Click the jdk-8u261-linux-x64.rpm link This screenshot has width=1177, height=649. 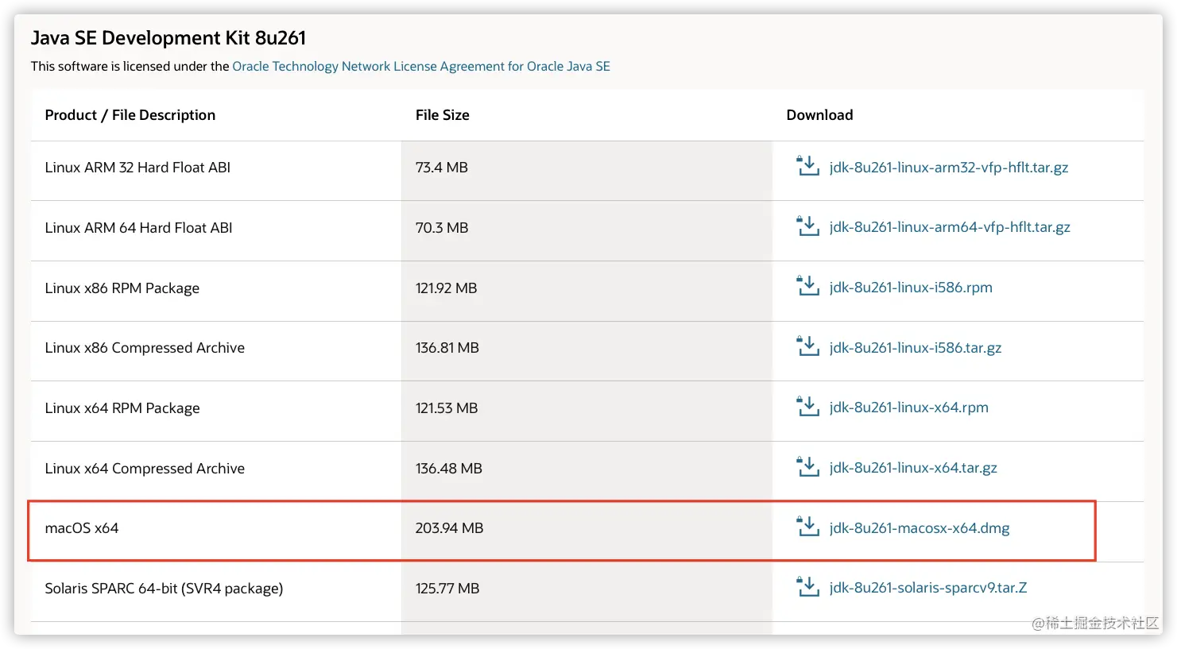coord(909,408)
